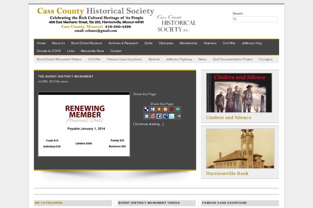Open Archives & Research menu item
Screen dimensions: 313x208
[x=123, y=43]
